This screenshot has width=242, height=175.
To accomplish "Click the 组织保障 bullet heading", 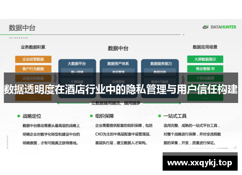I will [x=105, y=116].
